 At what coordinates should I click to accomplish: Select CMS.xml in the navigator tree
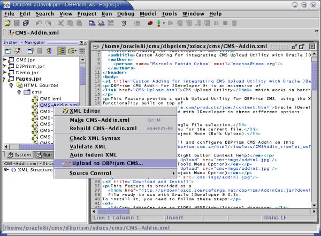pyautogui.click(x=50, y=99)
